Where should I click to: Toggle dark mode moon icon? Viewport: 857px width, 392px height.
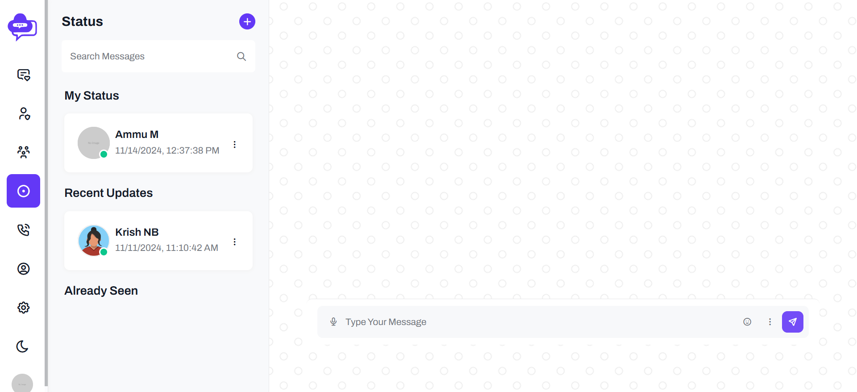click(x=22, y=346)
